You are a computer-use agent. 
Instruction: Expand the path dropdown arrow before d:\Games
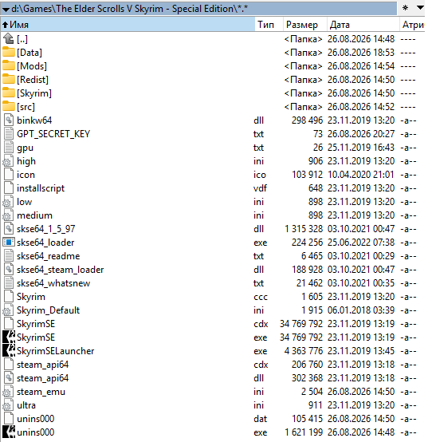pos(6,10)
